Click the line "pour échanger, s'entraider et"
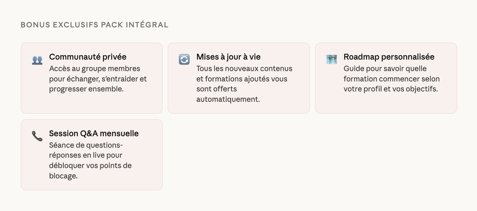Screen dimensions: 477x211 coord(98,79)
